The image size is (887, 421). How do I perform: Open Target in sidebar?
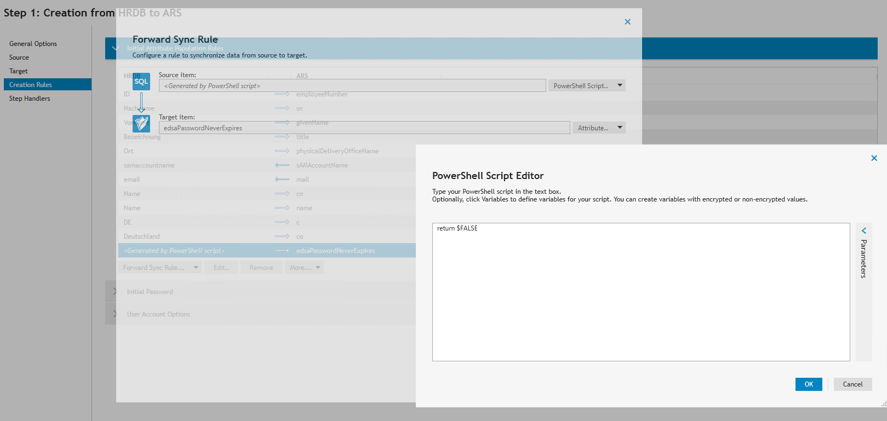[x=19, y=71]
